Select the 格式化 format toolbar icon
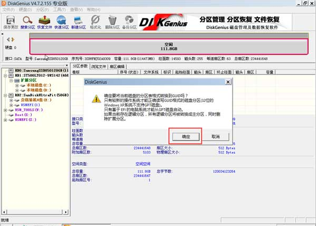Screen dimensions: 316x226 [x=95, y=22]
